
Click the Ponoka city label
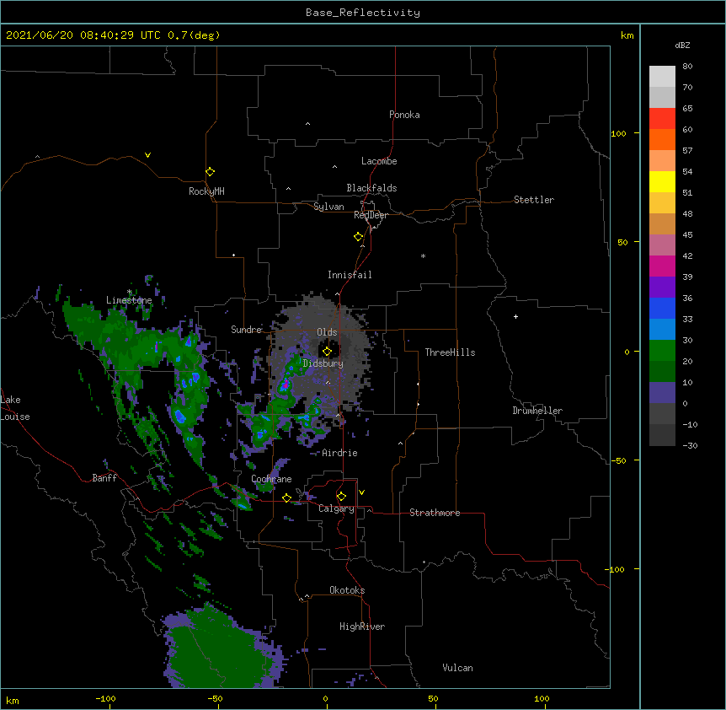[404, 115]
